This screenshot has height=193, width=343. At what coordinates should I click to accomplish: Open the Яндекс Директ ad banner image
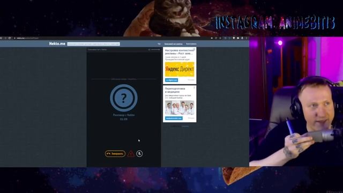180,69
